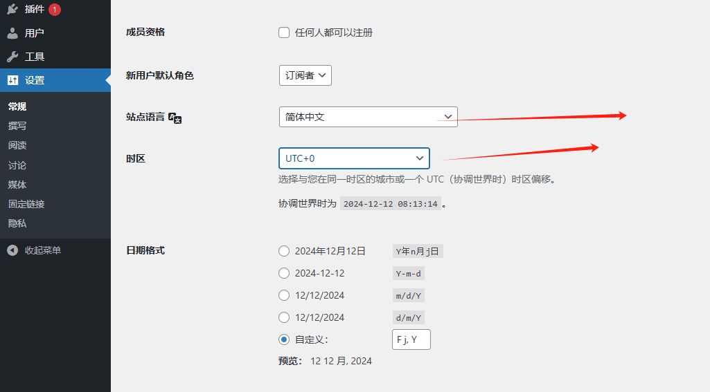710x392 pixels.
Task: Go to 固定链接 settings page
Action: [26, 204]
